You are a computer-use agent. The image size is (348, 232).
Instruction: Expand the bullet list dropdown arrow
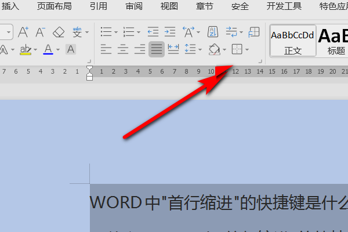pyautogui.click(x=116, y=32)
